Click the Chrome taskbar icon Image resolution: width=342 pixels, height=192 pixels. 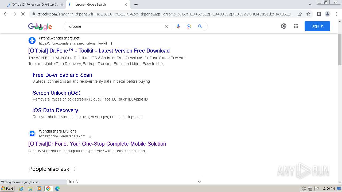point(48,189)
